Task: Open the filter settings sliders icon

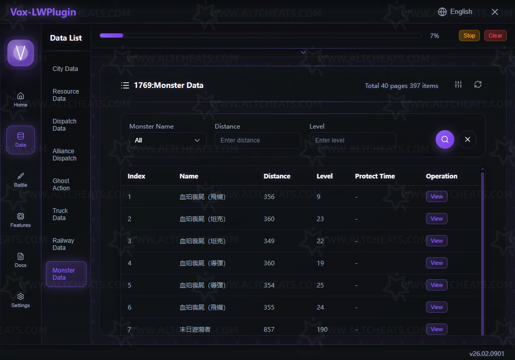Action: point(458,84)
